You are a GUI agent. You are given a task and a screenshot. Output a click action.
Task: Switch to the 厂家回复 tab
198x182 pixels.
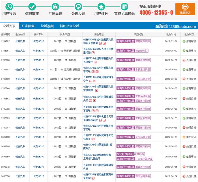(x=28, y=26)
